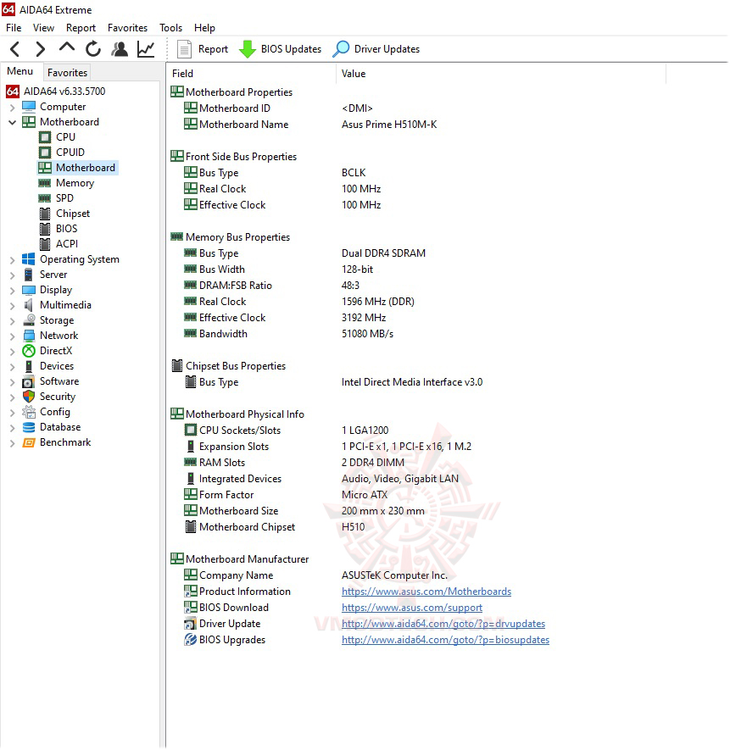The width and height of the screenshot is (730, 750).
Task: Collapse the Motherboard tree node
Action: pos(13,122)
